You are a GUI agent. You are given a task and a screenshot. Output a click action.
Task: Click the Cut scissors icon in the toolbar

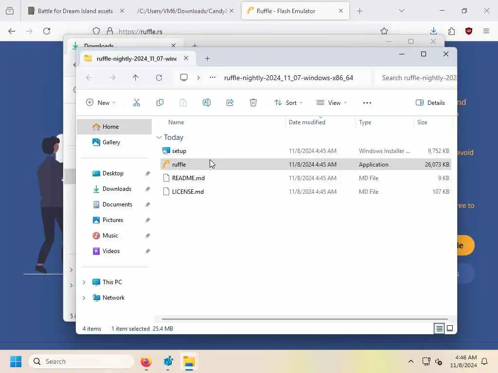click(x=136, y=102)
